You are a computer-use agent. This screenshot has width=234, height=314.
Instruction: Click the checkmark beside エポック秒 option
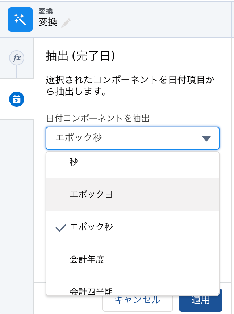(x=60, y=228)
